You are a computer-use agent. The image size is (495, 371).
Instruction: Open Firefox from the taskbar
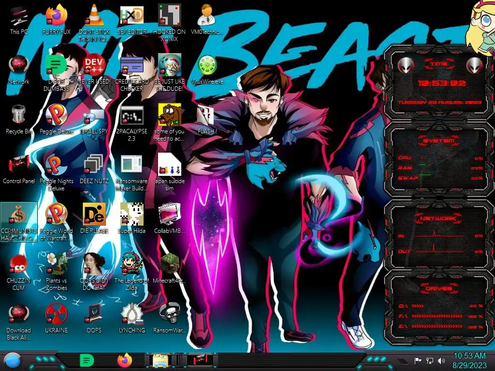(x=125, y=360)
